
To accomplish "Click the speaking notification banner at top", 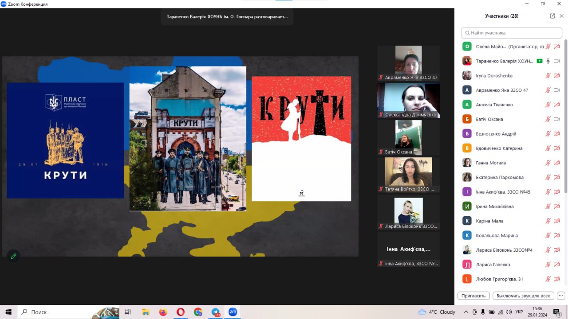I will [x=227, y=17].
